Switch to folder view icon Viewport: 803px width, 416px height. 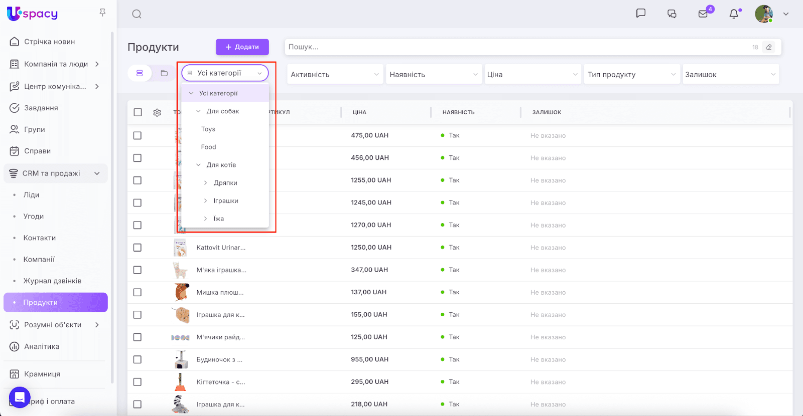[164, 73]
